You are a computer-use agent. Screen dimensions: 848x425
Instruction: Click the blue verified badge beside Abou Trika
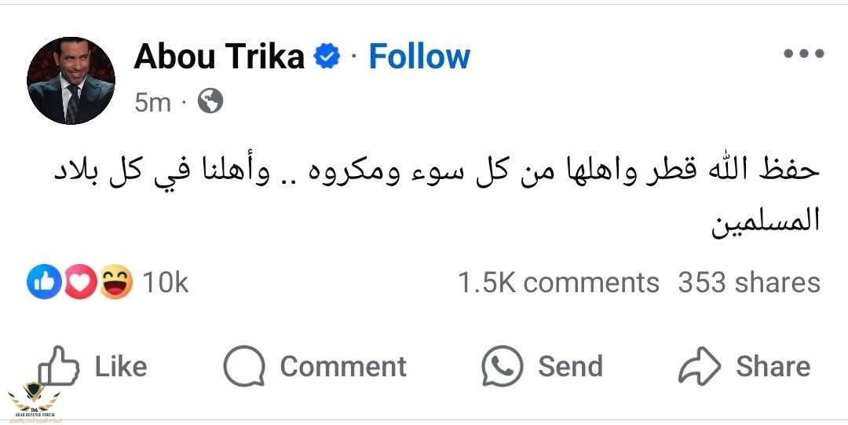[327, 57]
